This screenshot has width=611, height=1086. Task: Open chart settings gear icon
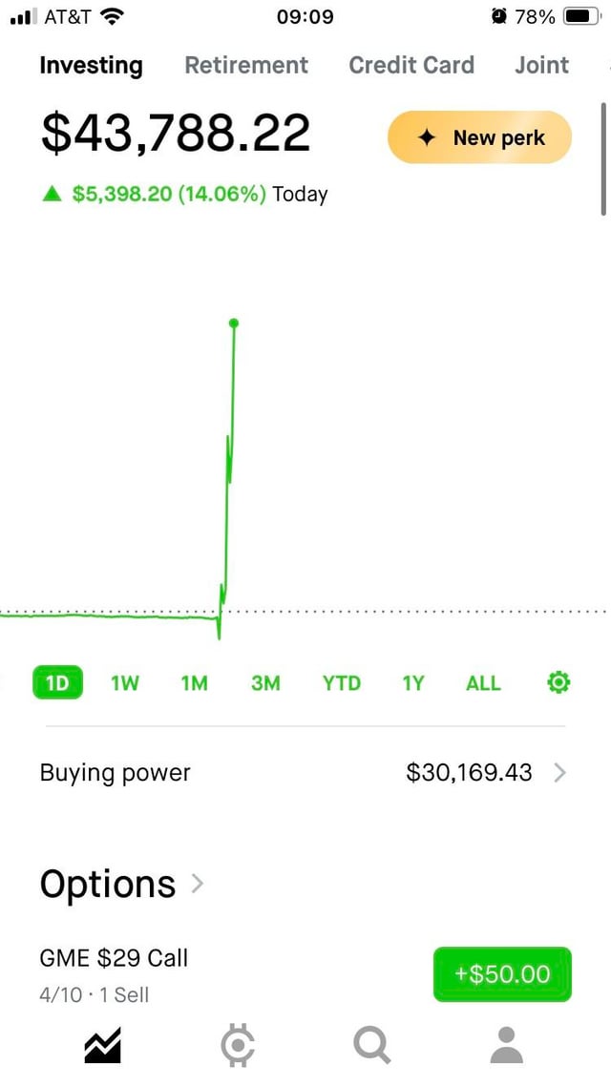click(x=559, y=682)
